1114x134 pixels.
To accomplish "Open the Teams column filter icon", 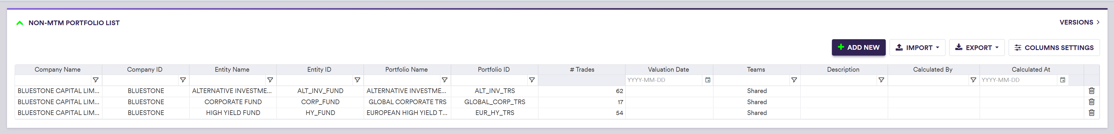I will pos(794,80).
